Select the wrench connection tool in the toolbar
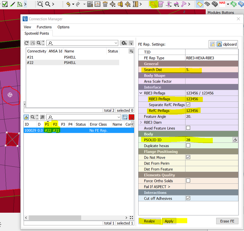 click(153, 4)
